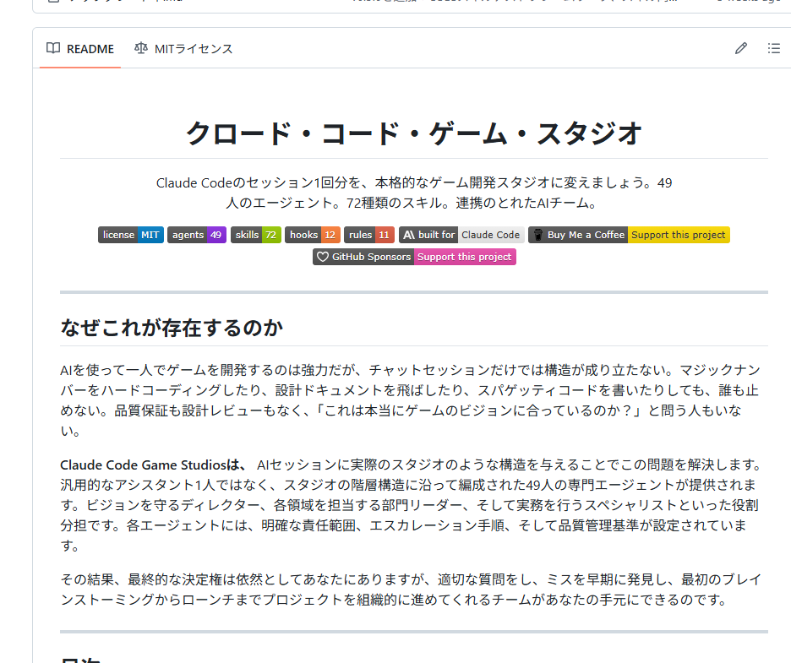Click the skills 72 badge
This screenshot has width=791, height=663.
point(255,235)
